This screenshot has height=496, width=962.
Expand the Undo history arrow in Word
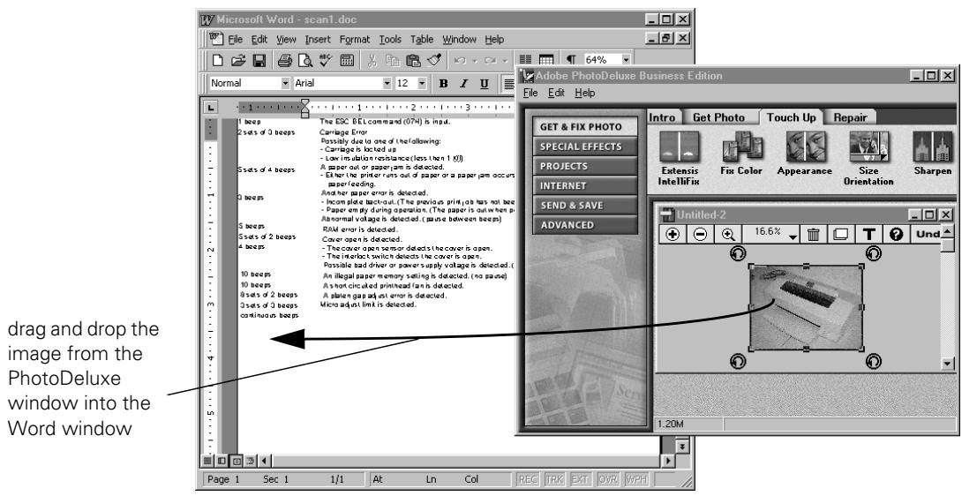[474, 61]
